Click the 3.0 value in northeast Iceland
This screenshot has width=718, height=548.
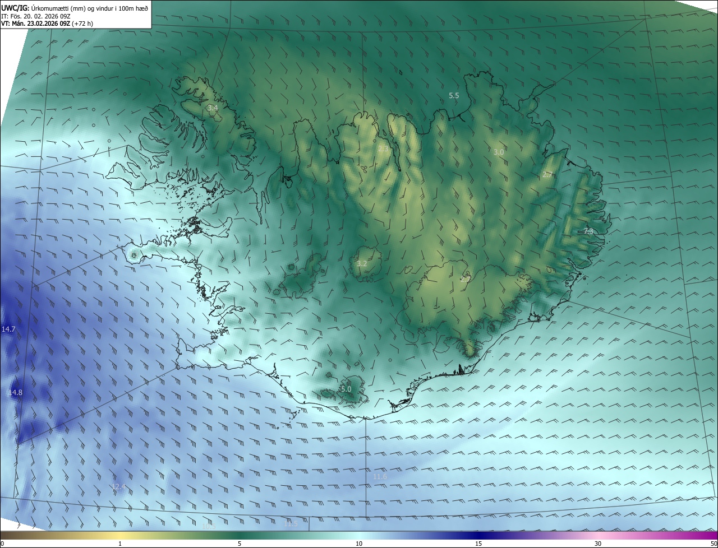tap(499, 152)
